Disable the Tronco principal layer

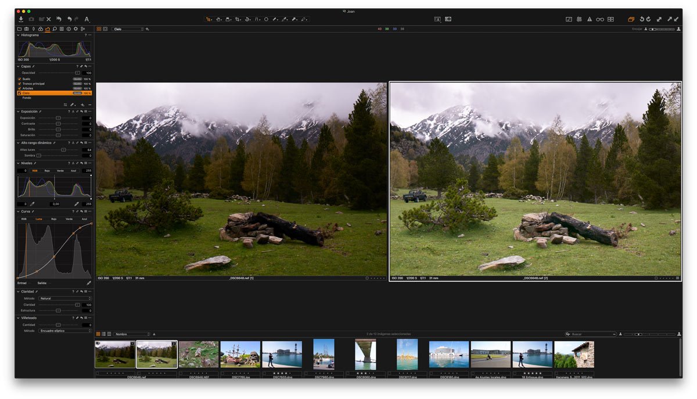coord(20,84)
